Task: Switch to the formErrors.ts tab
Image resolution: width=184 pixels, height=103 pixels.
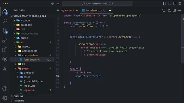Action: [97, 10]
